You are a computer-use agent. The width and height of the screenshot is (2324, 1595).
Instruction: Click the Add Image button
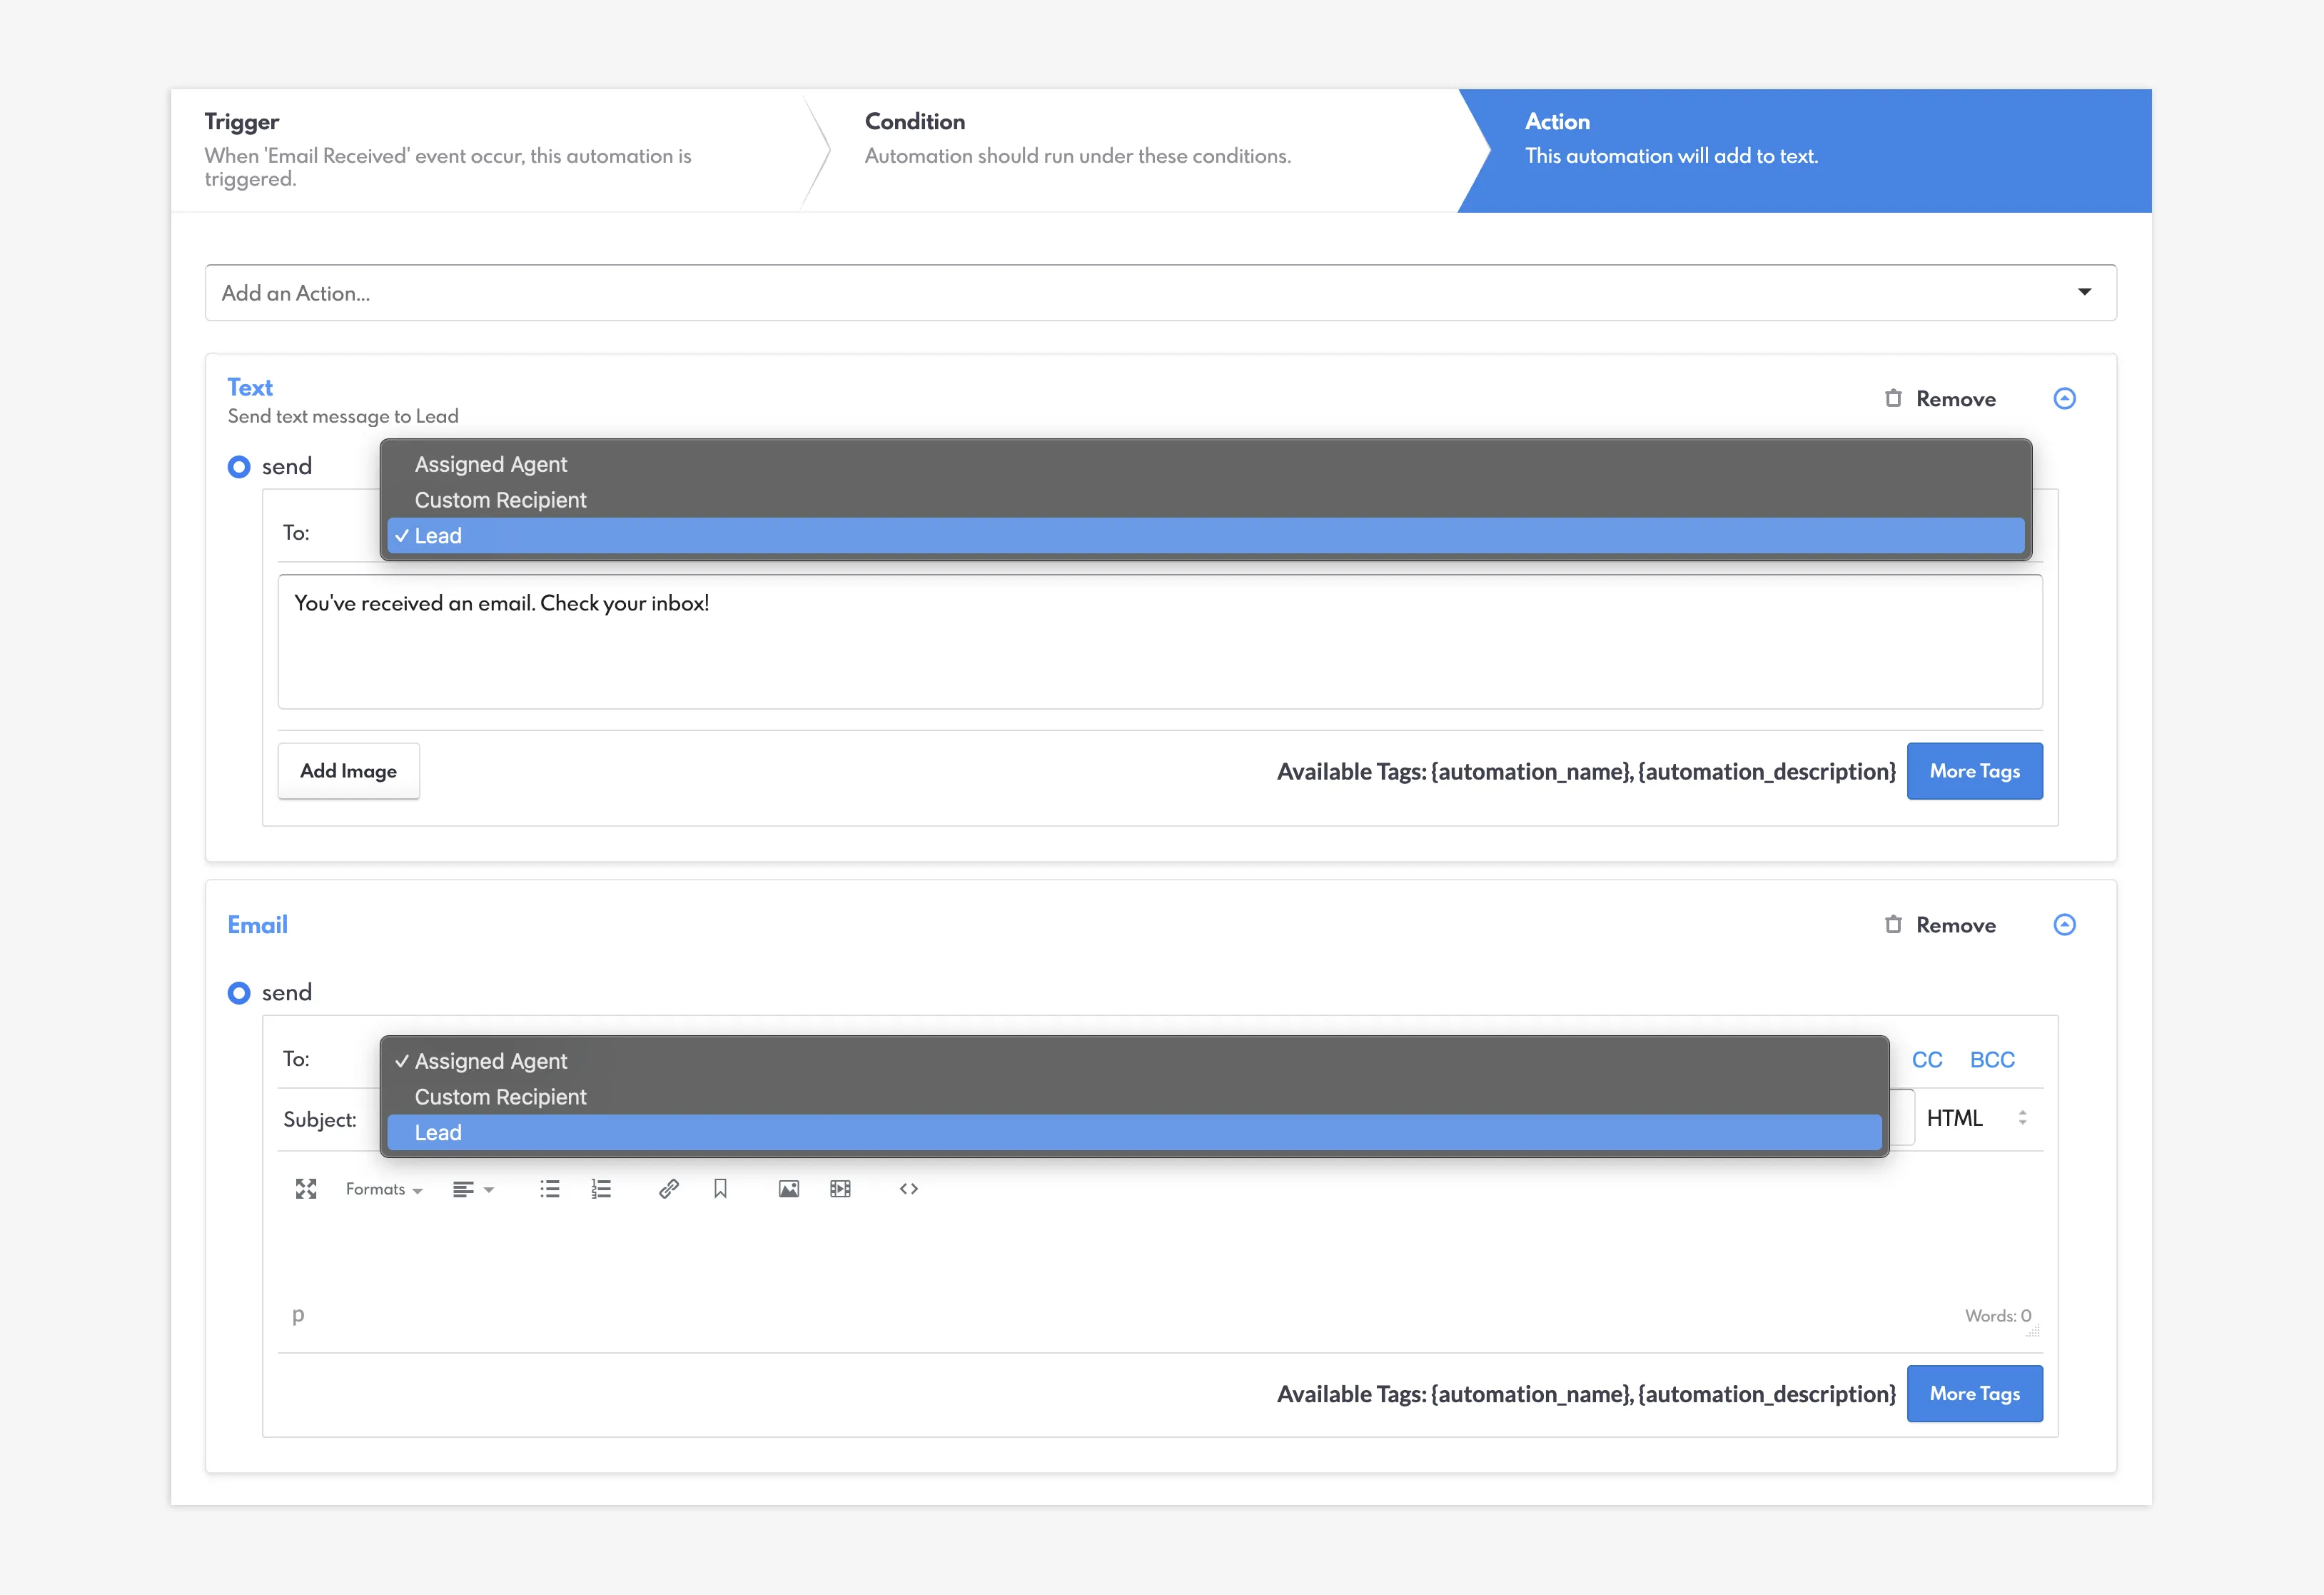[348, 771]
